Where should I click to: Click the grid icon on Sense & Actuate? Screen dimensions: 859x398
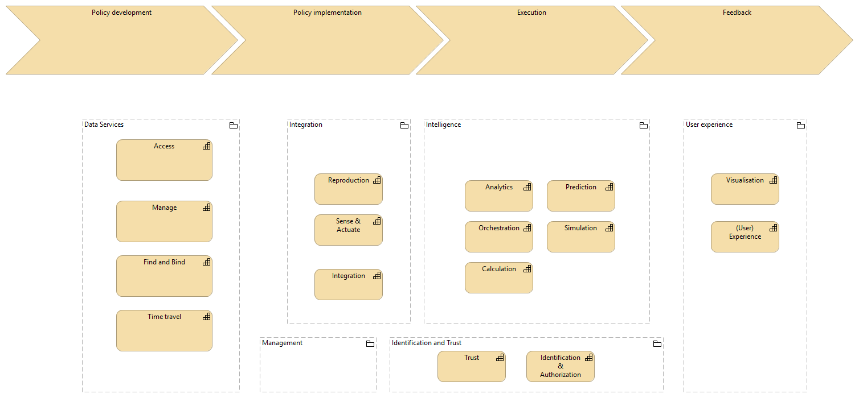coord(378,222)
